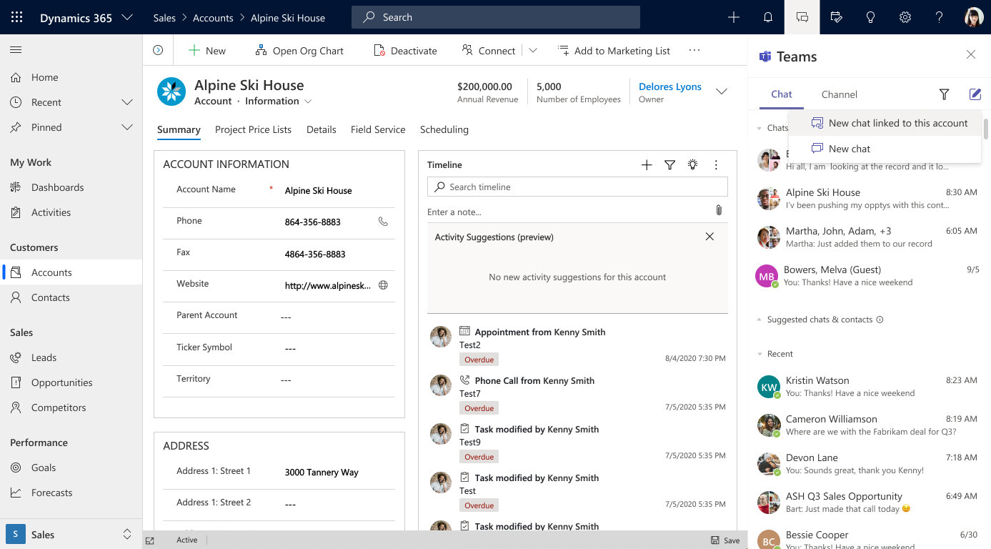The width and height of the screenshot is (991, 549).
Task: Go to Accounts breadcrumb link
Action: (213, 18)
